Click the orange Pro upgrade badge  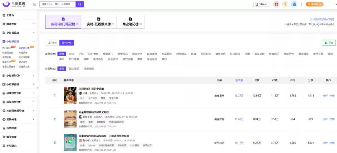tap(315, 4)
